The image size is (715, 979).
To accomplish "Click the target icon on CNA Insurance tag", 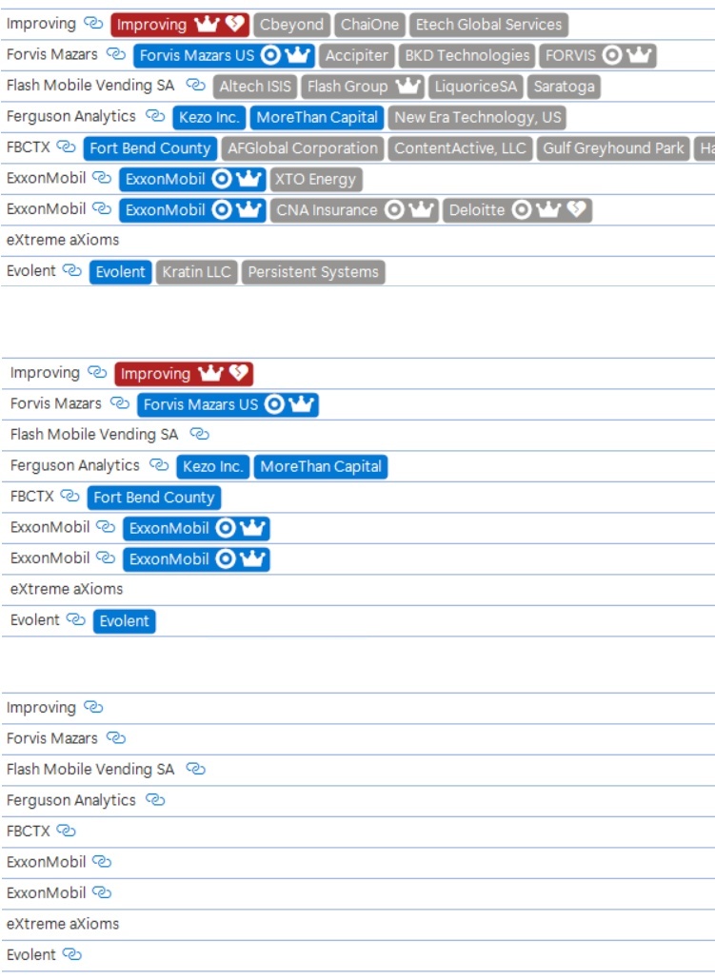I will point(394,210).
